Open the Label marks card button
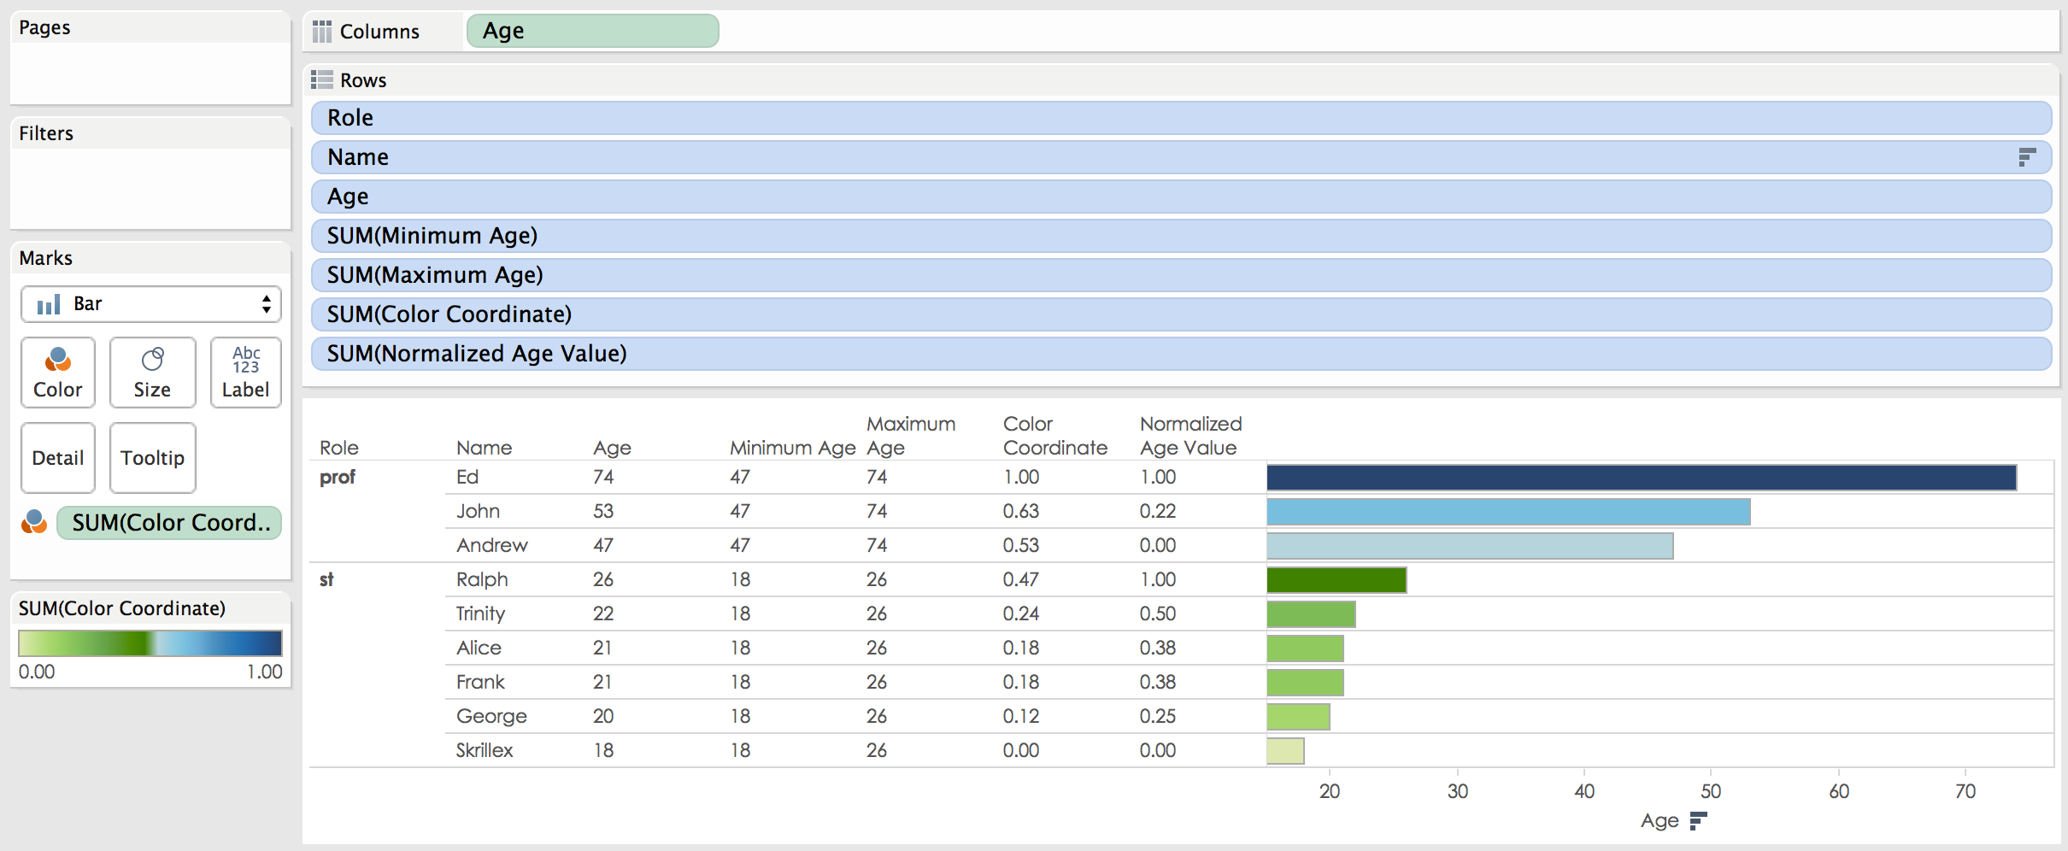This screenshot has height=851, width=2068. pos(246,373)
